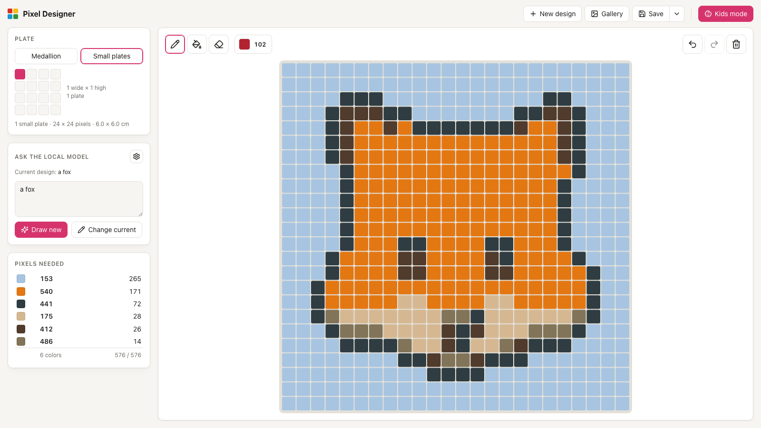Pick orange color 540 swatch

tap(21, 292)
